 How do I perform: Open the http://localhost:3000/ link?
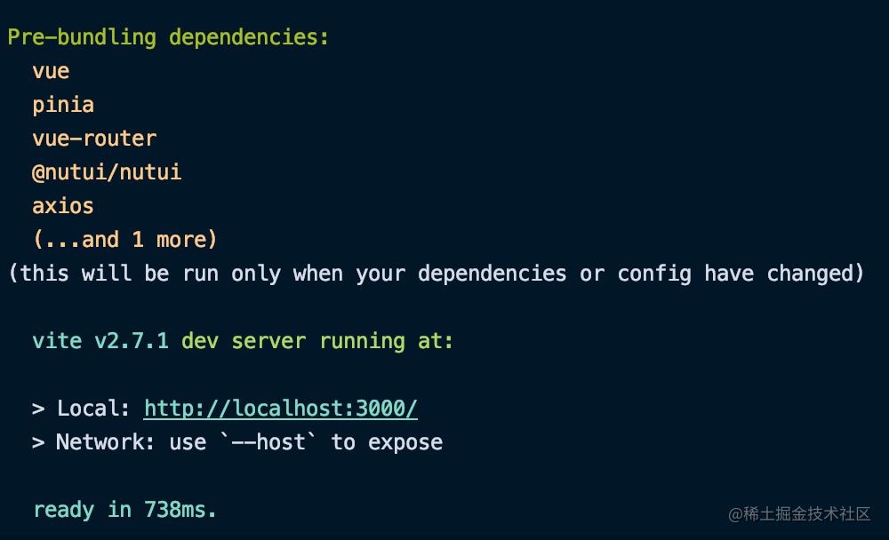280,409
